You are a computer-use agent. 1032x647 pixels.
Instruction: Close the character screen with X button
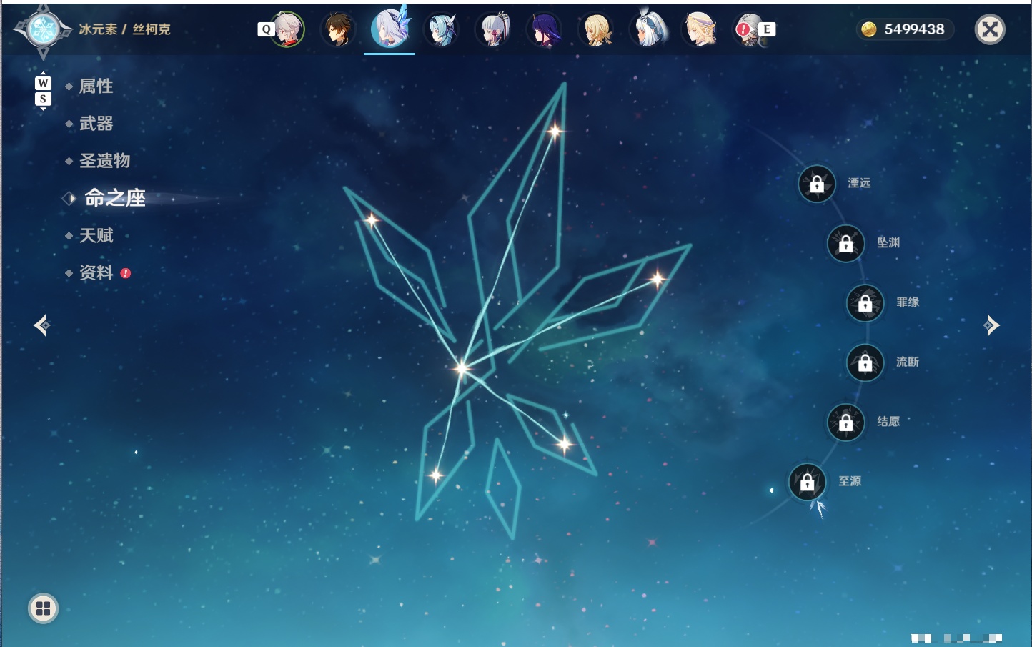990,29
